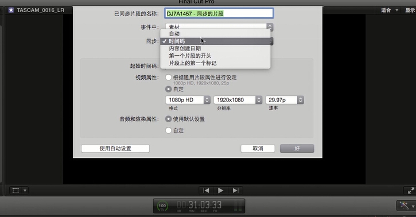Click the star icon beside TASCAM_0016_LR
The image size is (416, 217).
pos(11,10)
